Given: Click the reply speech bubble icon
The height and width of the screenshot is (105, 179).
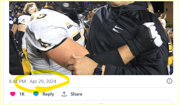Looking at the screenshot, I should click(36, 94).
